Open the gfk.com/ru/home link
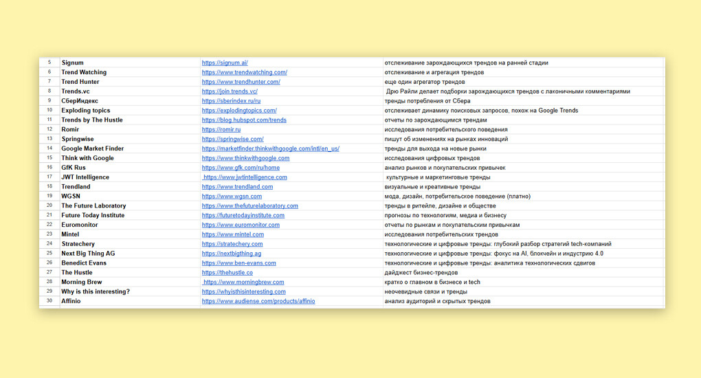 [x=241, y=168]
